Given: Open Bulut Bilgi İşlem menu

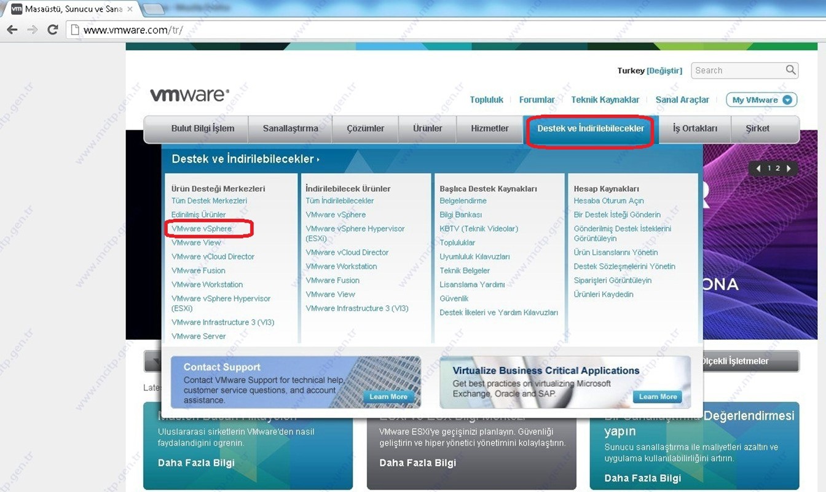Looking at the screenshot, I should 203,128.
